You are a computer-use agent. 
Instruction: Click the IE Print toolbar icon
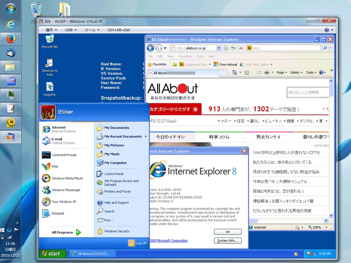pos(267,72)
